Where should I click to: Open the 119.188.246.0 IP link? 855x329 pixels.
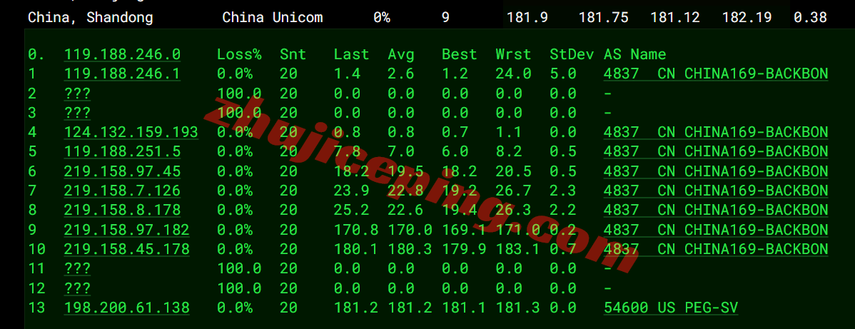click(122, 54)
